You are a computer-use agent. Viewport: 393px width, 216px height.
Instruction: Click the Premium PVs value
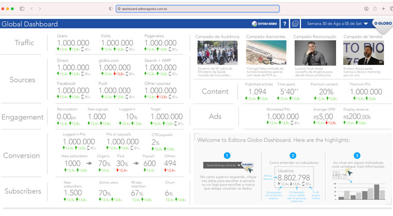tap(366, 92)
